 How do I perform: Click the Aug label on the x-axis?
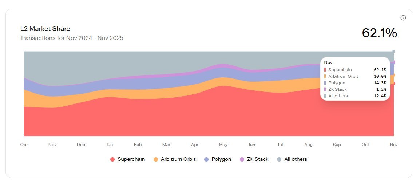308,145
